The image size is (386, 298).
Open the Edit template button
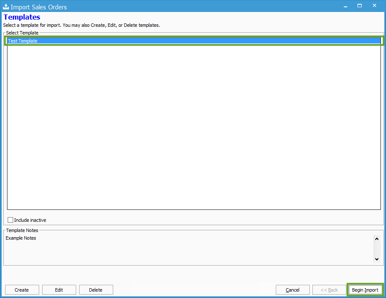pyautogui.click(x=59, y=290)
